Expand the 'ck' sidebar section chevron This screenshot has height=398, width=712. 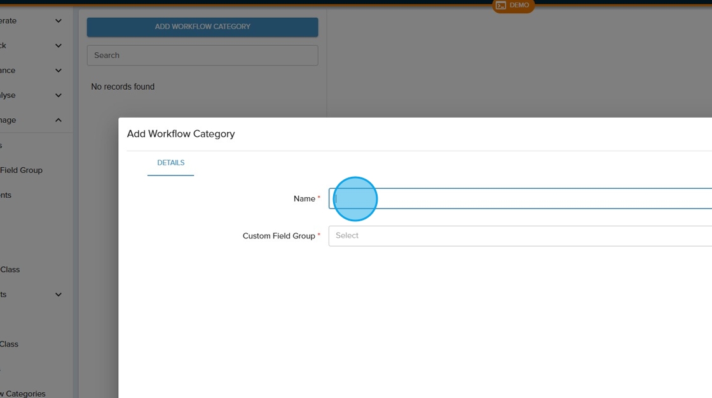coord(58,46)
